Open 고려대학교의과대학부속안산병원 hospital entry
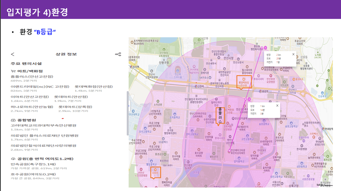Viewport: 341px width, 191px height. point(44,125)
